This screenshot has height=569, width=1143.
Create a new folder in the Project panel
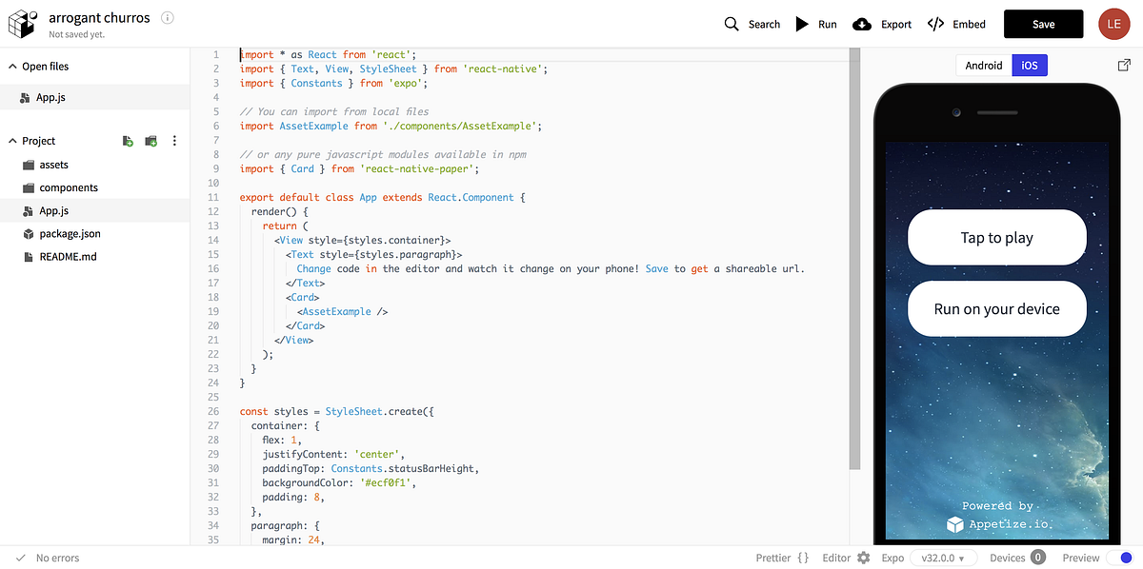click(x=150, y=140)
